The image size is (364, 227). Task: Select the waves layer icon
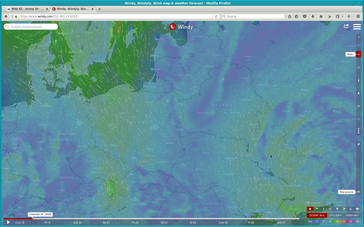(359, 106)
